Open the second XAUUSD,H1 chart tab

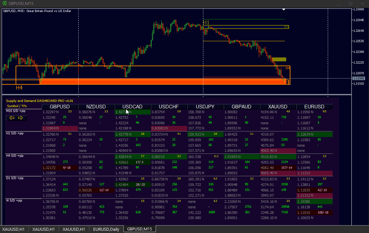(44, 229)
